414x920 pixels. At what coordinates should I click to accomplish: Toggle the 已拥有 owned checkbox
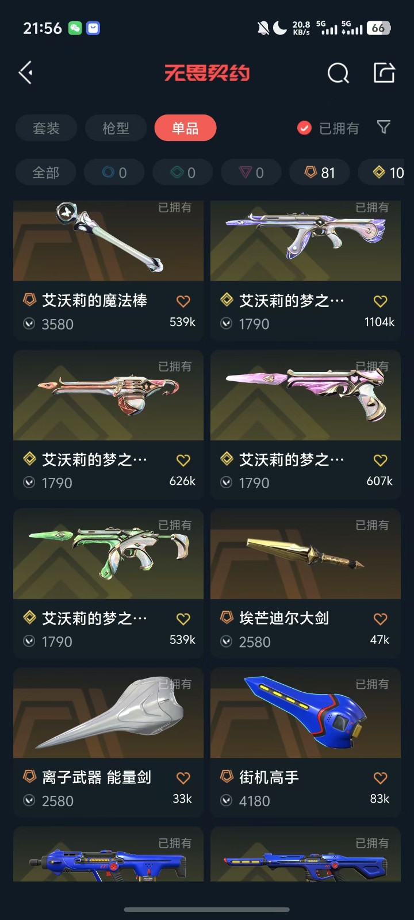click(x=304, y=128)
